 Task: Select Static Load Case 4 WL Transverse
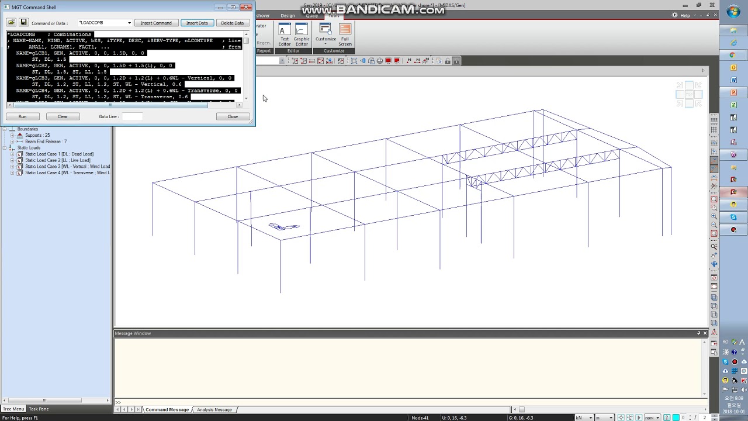tap(67, 172)
